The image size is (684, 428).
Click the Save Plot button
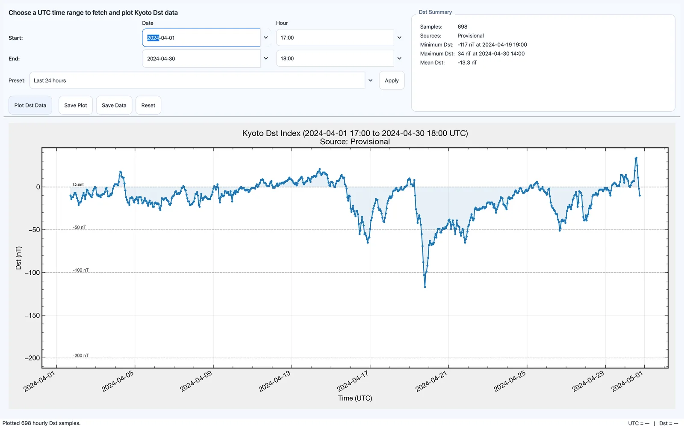click(x=76, y=105)
